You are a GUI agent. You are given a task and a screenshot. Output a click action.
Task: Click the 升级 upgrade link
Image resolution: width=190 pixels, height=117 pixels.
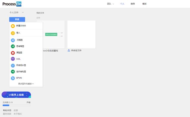28,103
